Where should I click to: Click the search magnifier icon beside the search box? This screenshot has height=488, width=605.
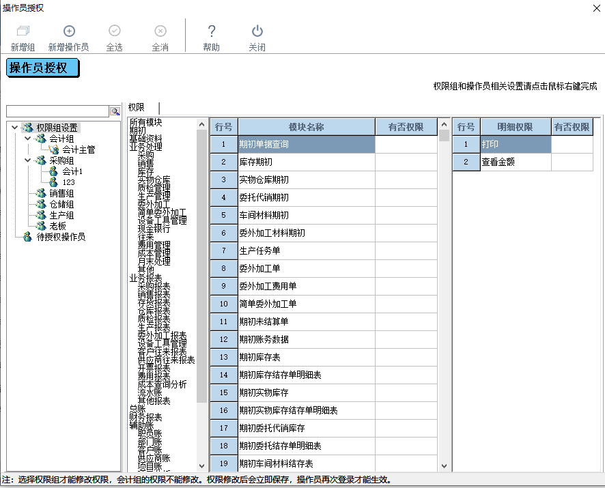pos(115,111)
